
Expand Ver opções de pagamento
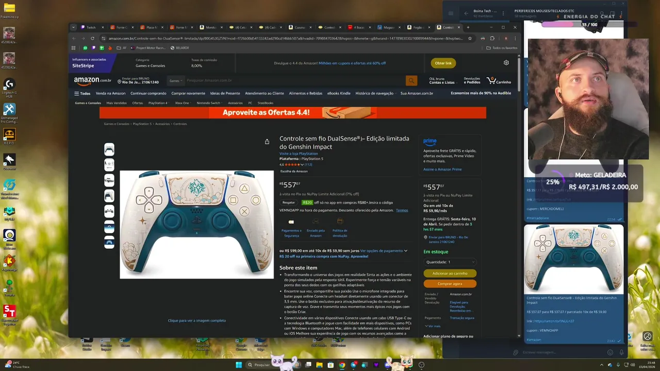coord(384,251)
